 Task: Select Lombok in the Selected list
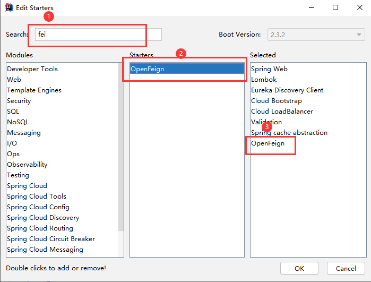pos(264,80)
